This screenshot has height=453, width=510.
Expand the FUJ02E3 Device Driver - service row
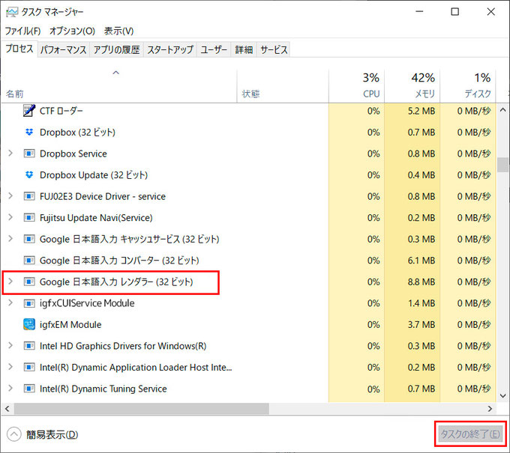coord(10,196)
